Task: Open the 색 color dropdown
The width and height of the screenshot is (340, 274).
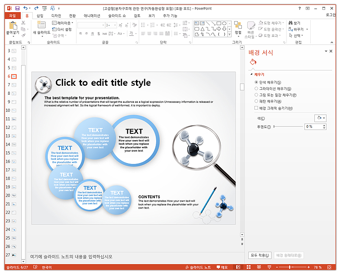Action: (x=320, y=118)
